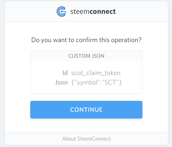Click the Json field label
The image size is (172, 147).
pyautogui.click(x=62, y=82)
